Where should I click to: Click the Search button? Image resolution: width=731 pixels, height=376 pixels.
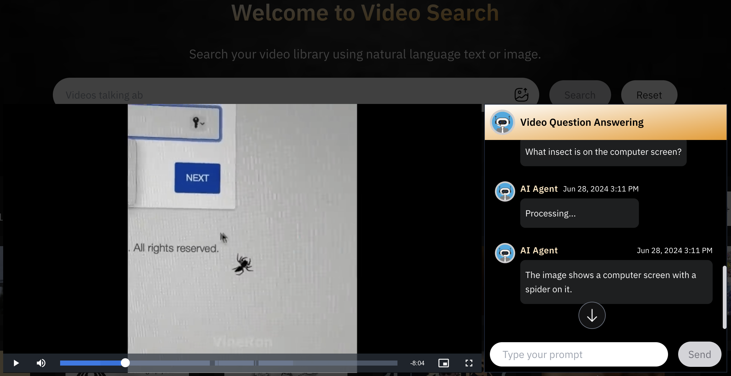click(x=580, y=95)
